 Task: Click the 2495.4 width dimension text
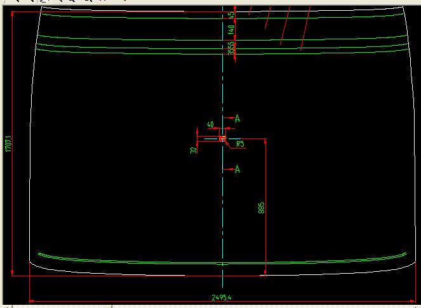click(222, 297)
